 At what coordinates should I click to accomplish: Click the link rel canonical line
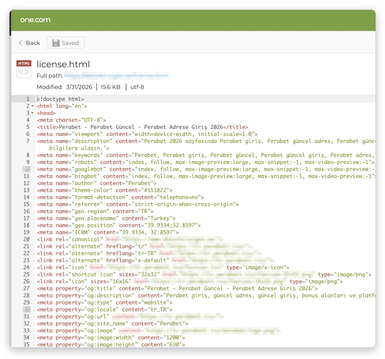(131, 240)
